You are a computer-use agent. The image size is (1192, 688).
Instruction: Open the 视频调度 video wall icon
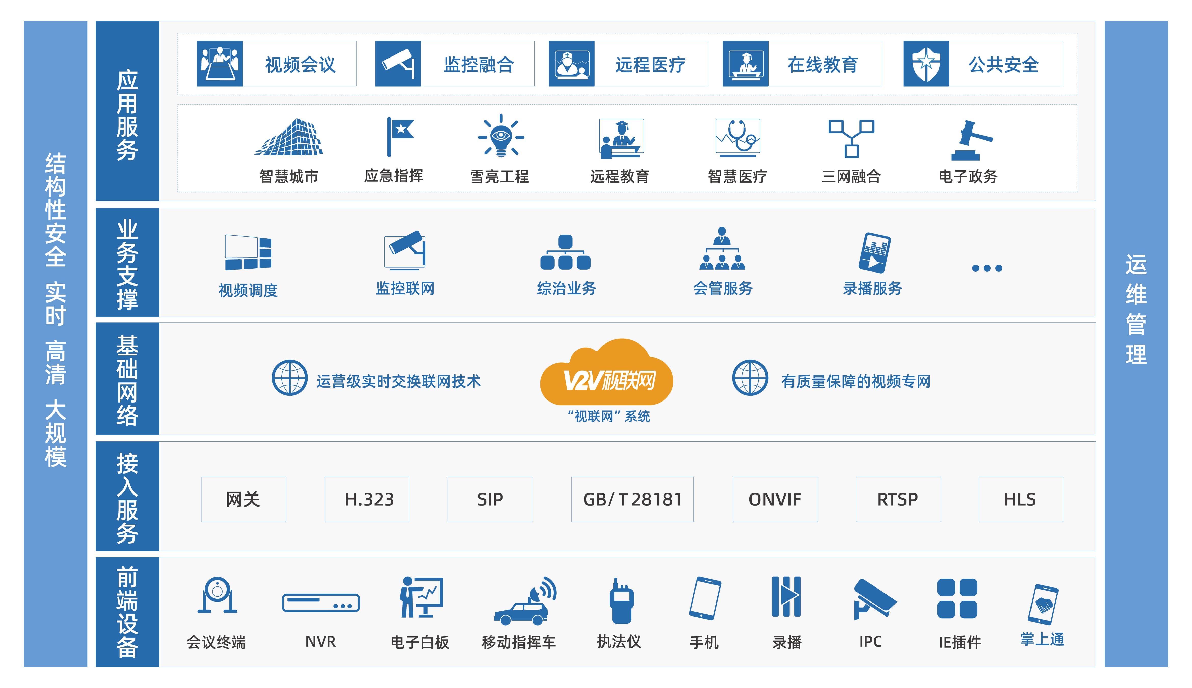248,252
